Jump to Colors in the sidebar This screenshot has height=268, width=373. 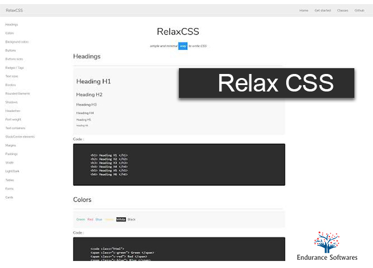(x=9, y=33)
